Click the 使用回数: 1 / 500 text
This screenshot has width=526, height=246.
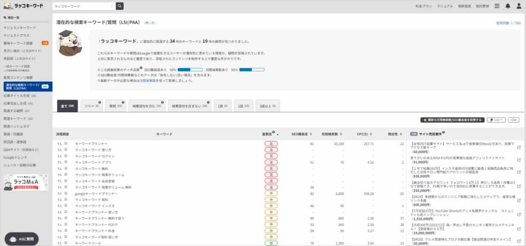[509, 23]
